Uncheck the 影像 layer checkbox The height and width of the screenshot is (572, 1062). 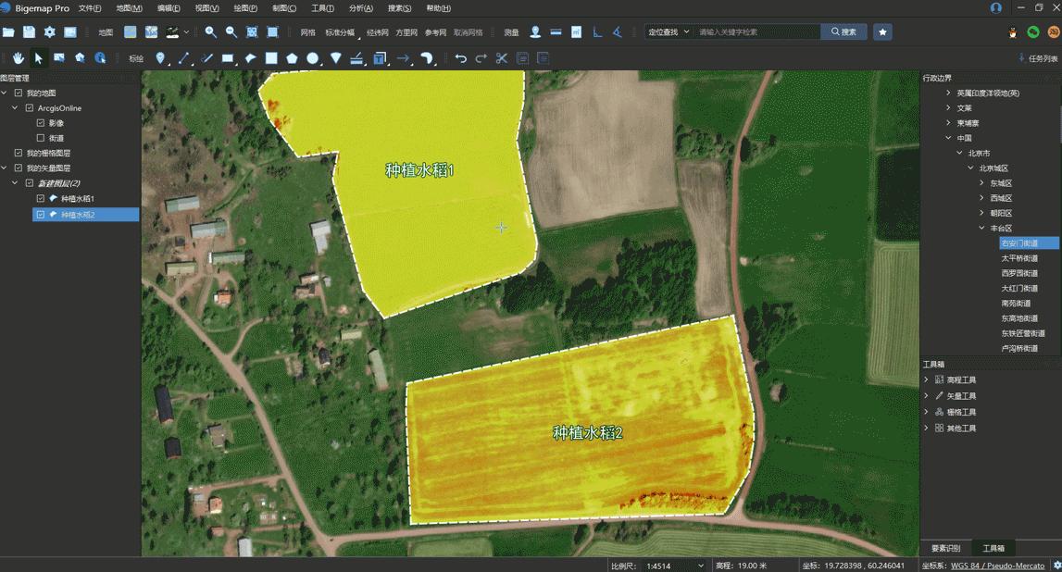pyautogui.click(x=40, y=123)
